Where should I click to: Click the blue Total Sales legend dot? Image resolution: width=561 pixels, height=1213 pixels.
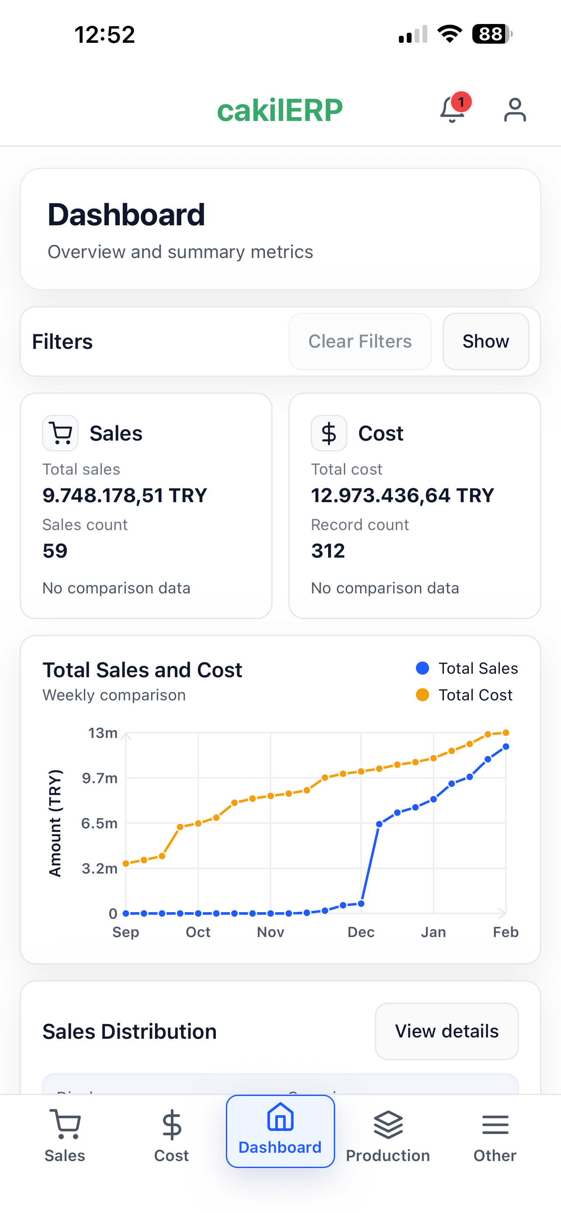point(422,668)
